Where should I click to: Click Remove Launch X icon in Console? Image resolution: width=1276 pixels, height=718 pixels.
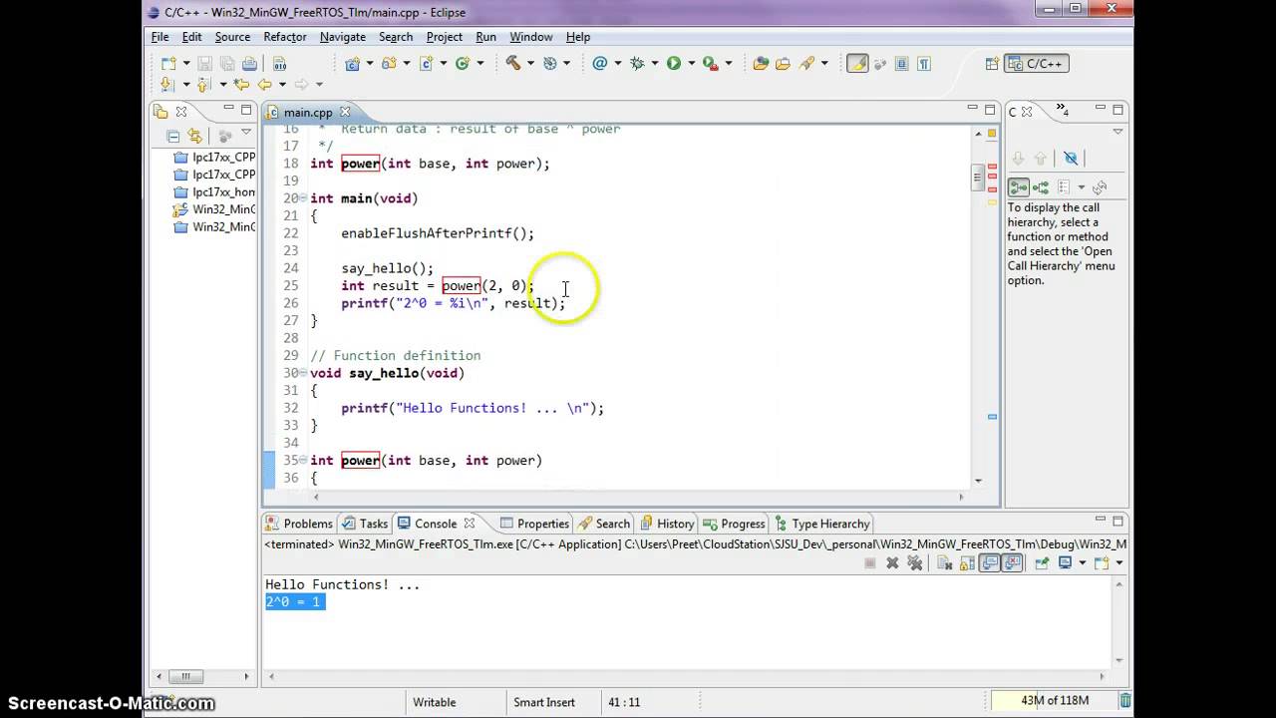892,563
